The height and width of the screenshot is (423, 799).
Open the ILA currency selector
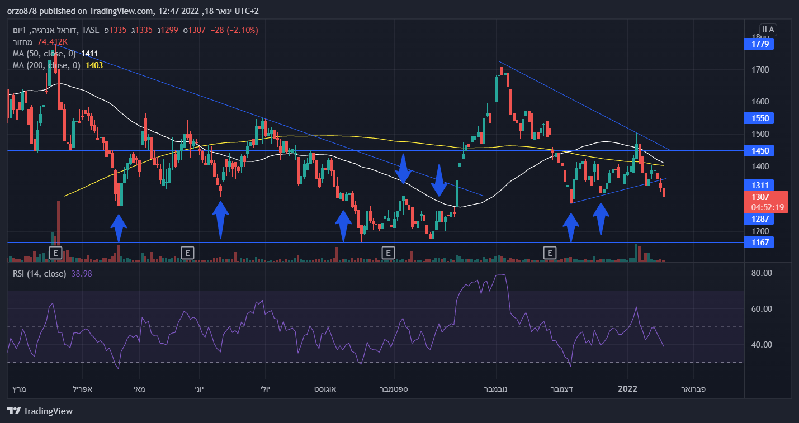click(x=767, y=30)
